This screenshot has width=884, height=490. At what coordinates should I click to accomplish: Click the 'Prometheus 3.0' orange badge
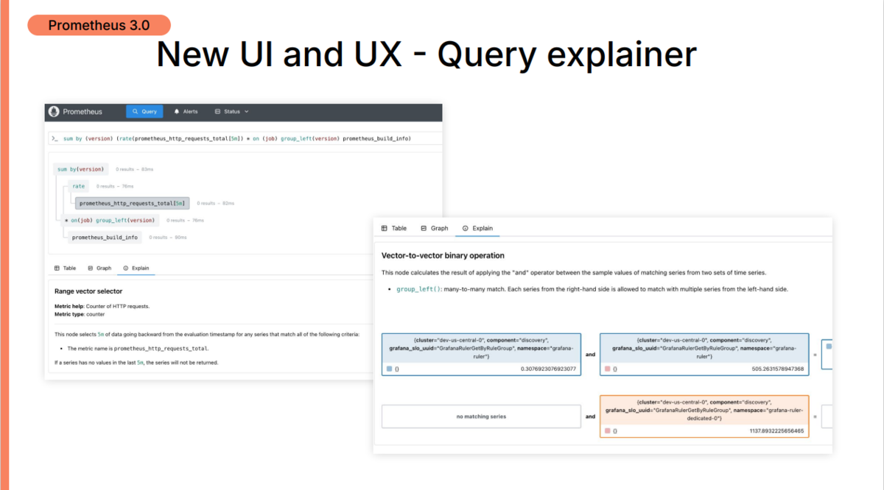click(99, 25)
